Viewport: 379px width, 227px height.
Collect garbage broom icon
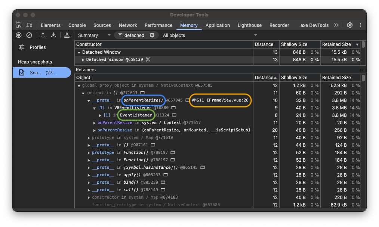coord(67,35)
